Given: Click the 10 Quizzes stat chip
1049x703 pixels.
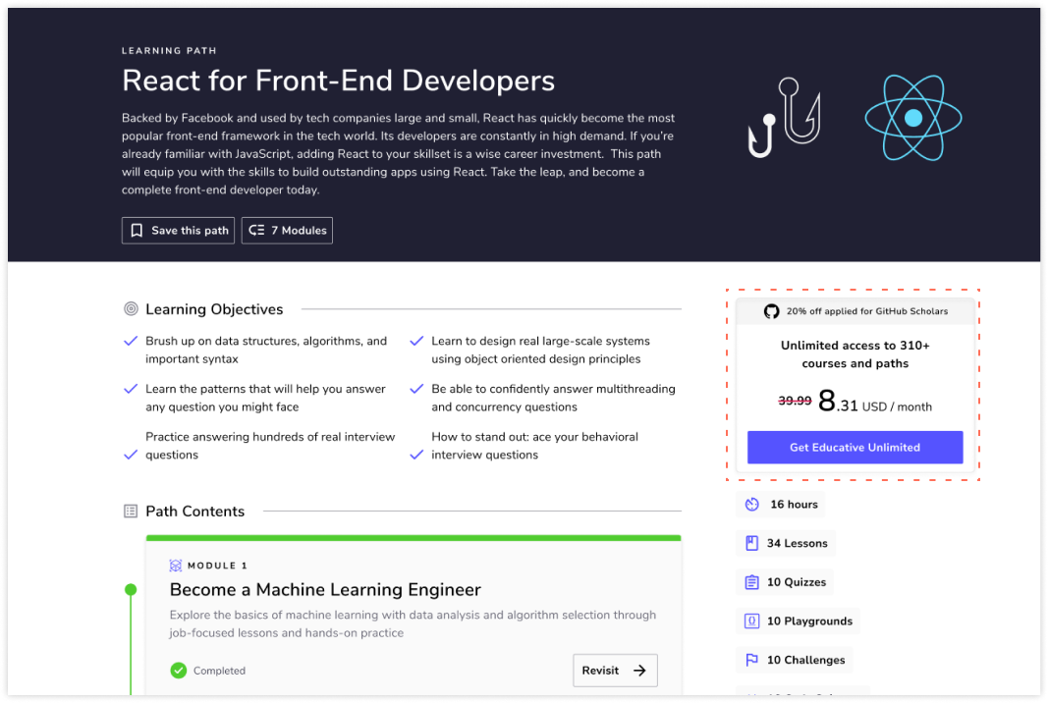Looking at the screenshot, I should click(x=786, y=582).
